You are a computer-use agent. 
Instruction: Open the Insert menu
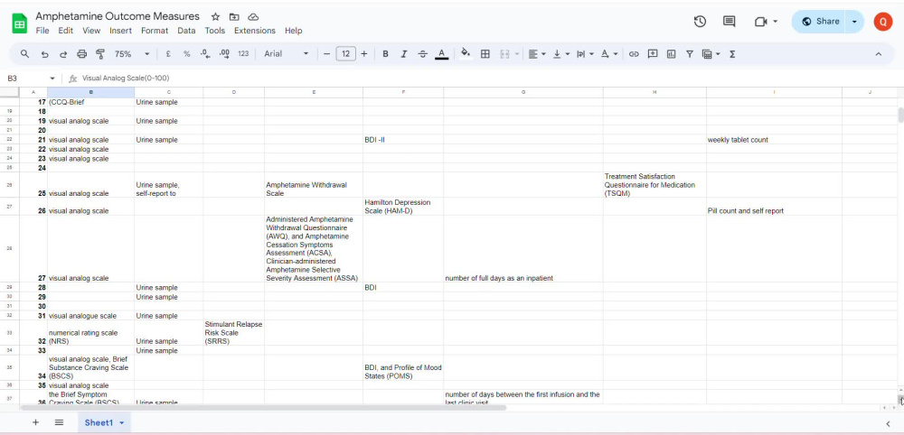tap(120, 31)
